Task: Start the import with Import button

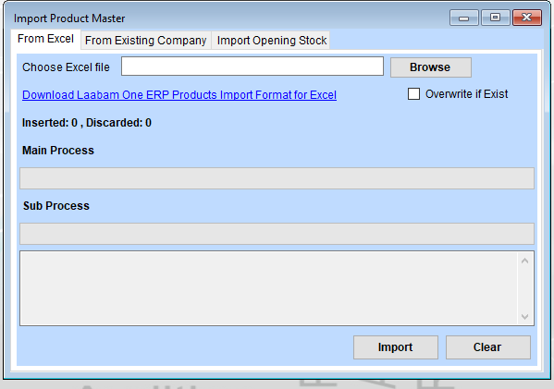Action: pyautogui.click(x=396, y=347)
